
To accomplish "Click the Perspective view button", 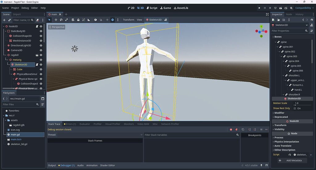I will coord(57,27).
